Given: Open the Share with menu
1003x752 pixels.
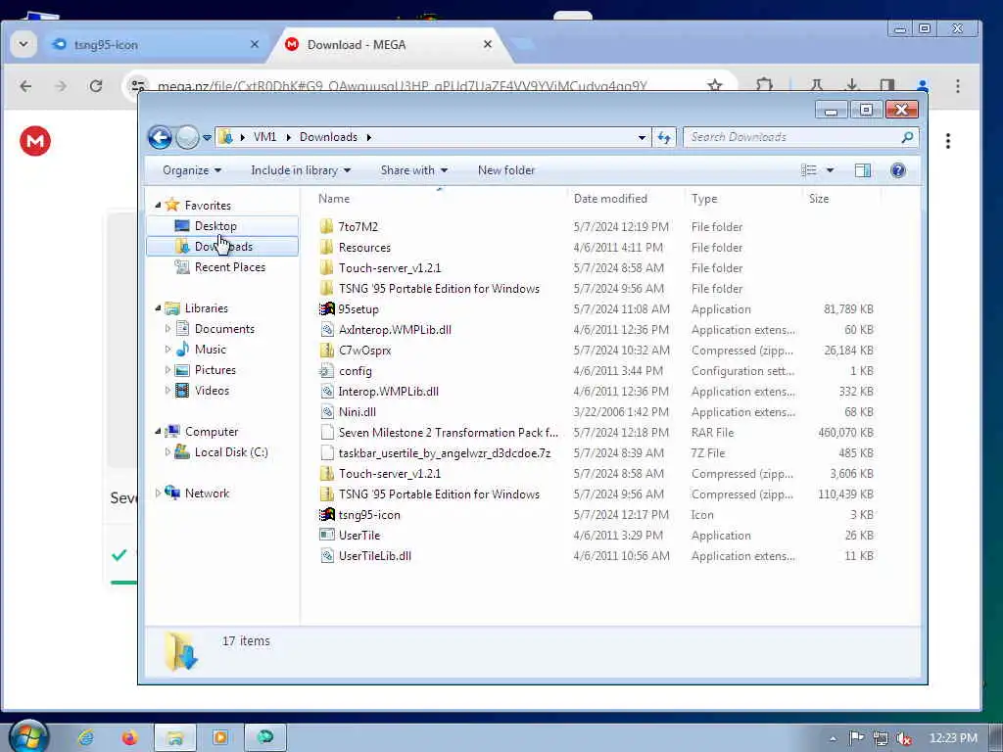Looking at the screenshot, I should [414, 170].
